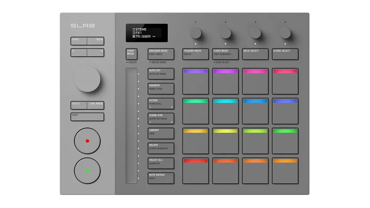Tap the vertical touch strip

pos(131,126)
